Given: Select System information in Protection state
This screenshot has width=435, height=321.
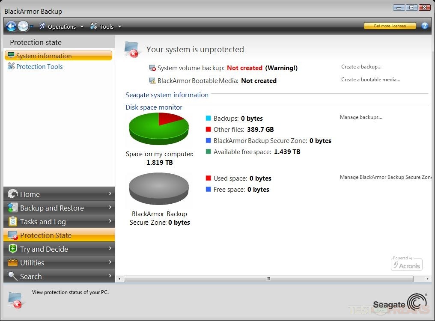Looking at the screenshot, I should [44, 56].
